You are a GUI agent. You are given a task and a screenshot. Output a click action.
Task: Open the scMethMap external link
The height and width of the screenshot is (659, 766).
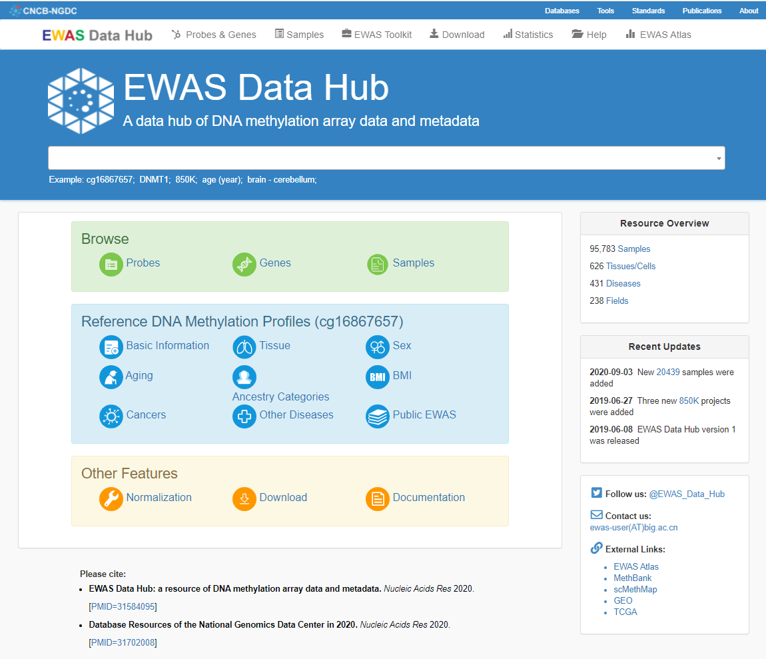[635, 589]
